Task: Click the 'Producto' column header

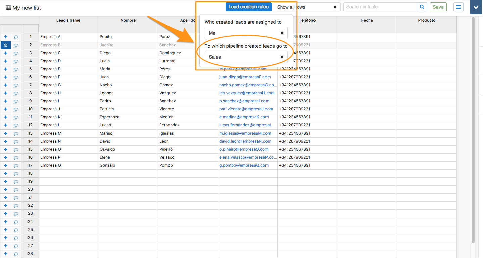Action: pyautogui.click(x=427, y=20)
